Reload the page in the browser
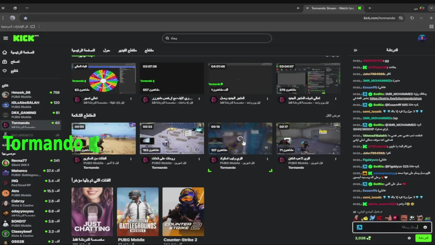 (x=412, y=18)
